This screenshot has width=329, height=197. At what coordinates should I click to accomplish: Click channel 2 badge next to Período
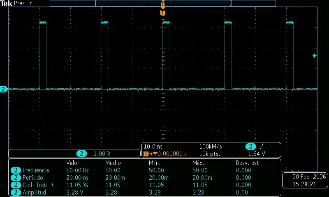pos(16,178)
